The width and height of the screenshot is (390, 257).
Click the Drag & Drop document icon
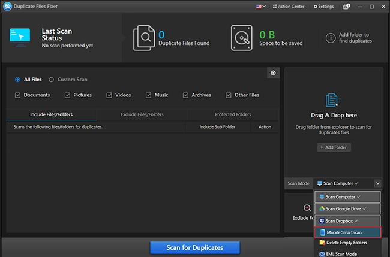pos(333,100)
